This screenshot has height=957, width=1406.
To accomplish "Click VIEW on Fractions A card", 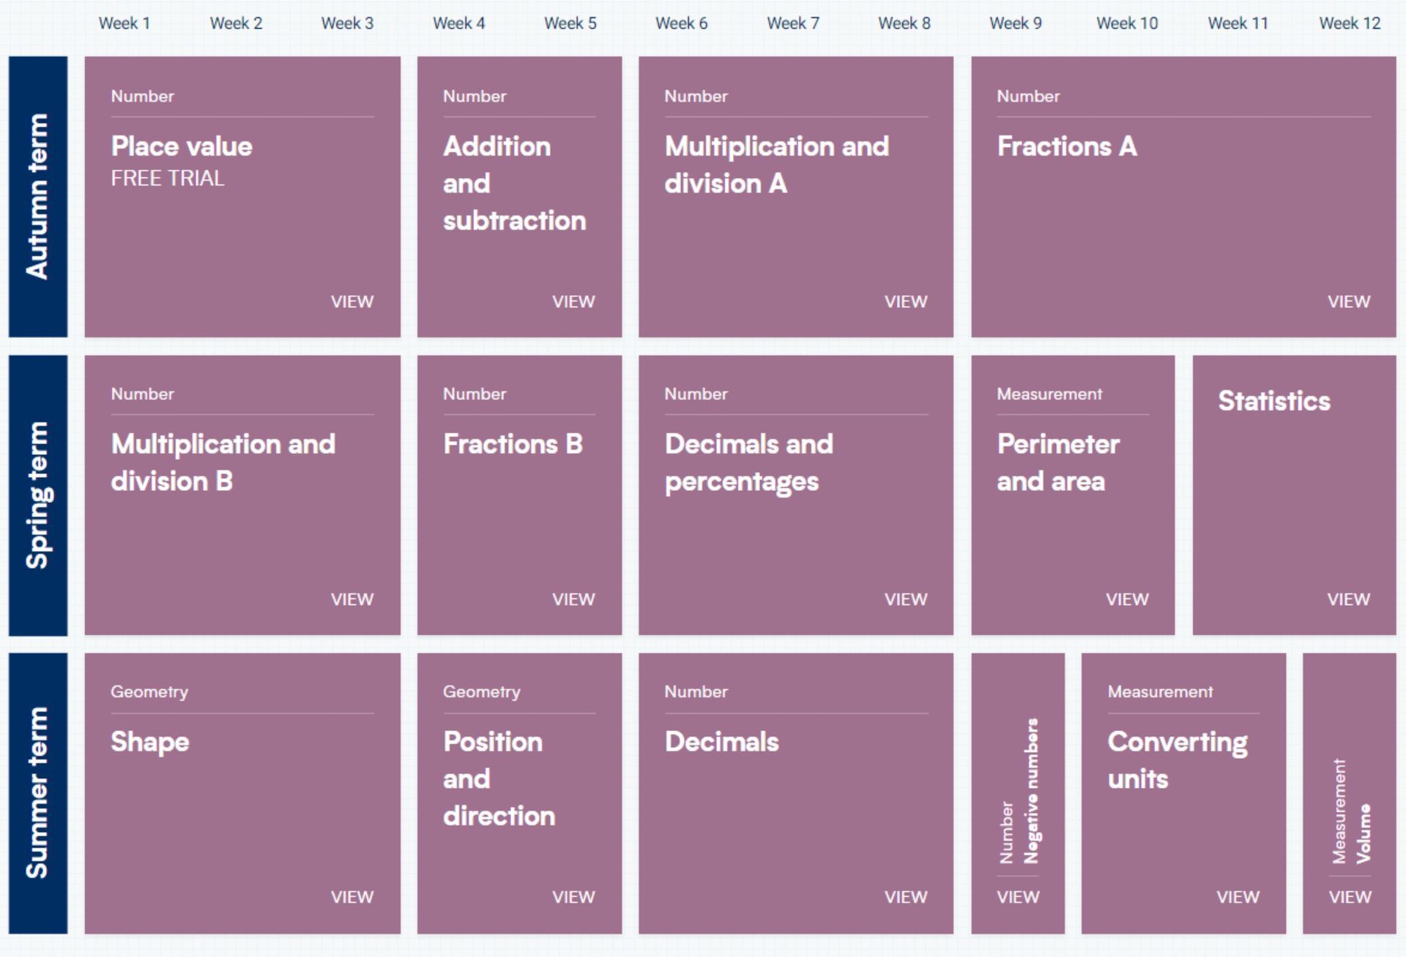I will (x=1349, y=301).
